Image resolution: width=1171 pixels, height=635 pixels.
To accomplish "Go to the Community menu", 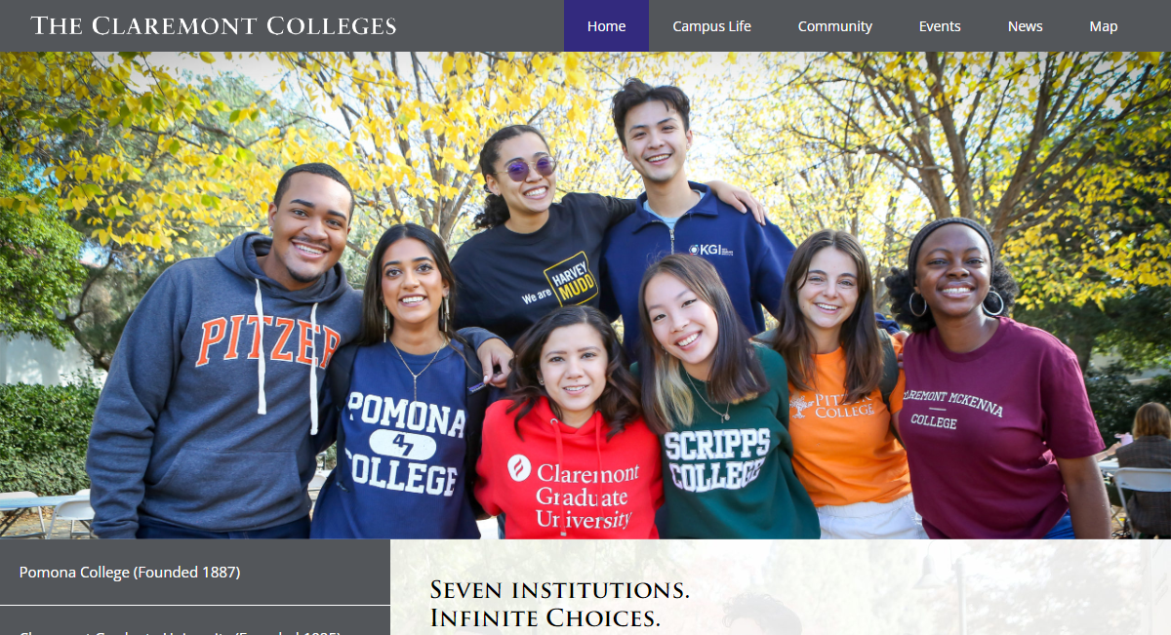I will coord(834,26).
